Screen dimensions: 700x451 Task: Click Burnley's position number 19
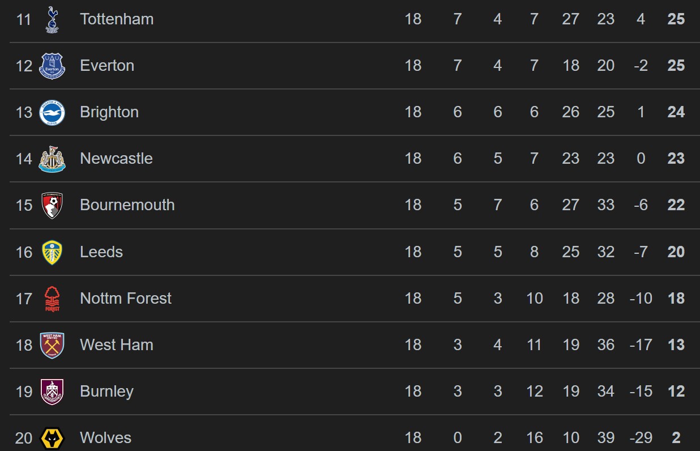pos(24,392)
